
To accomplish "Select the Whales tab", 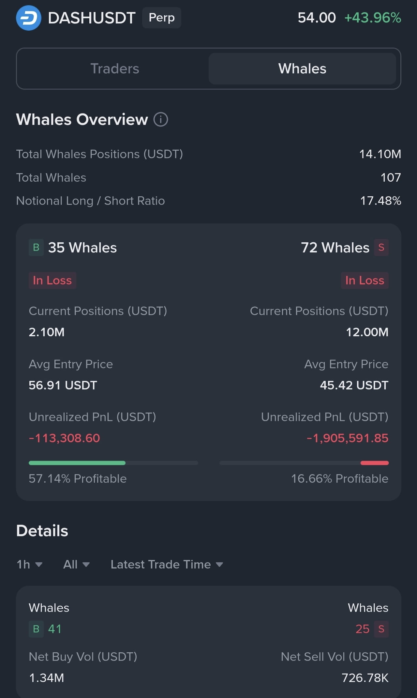I will tap(302, 69).
